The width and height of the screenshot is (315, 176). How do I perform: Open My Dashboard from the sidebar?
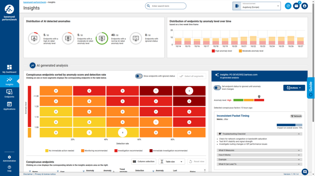[x=9, y=69]
